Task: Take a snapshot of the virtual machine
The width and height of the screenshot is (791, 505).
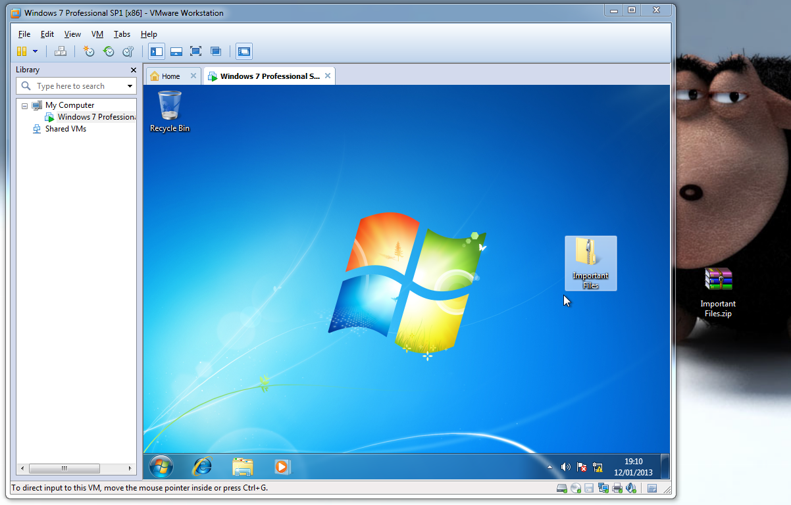Action: coord(89,51)
